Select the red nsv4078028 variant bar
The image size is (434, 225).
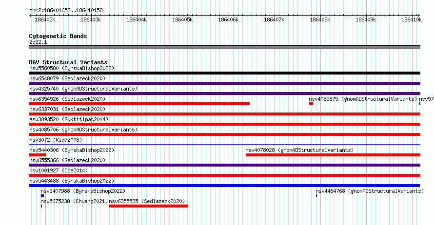coord(333,155)
